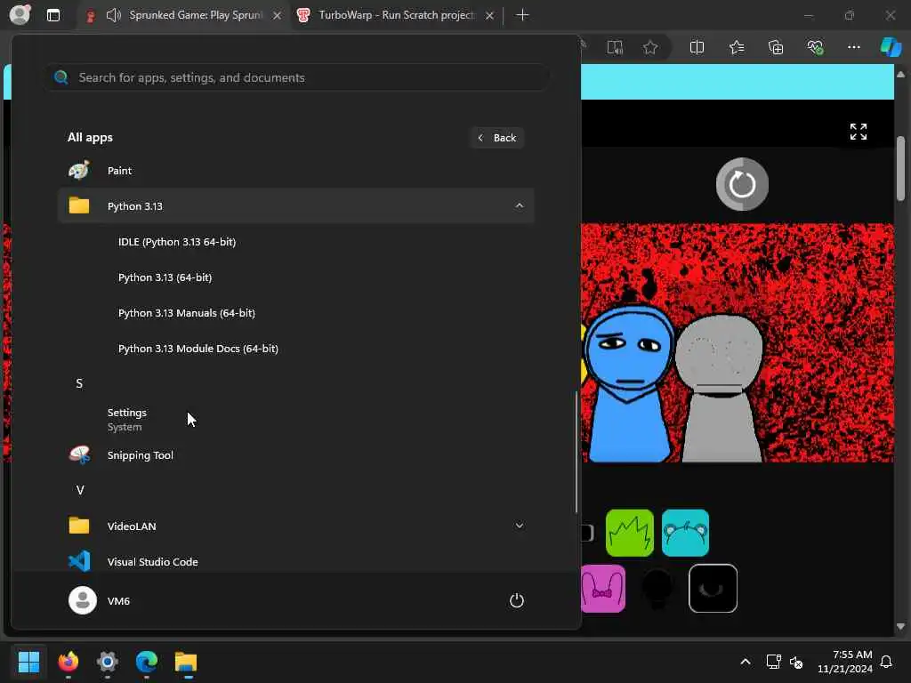Mute the Sprunked Game tab audio
The height and width of the screenshot is (683, 911).
tap(113, 15)
